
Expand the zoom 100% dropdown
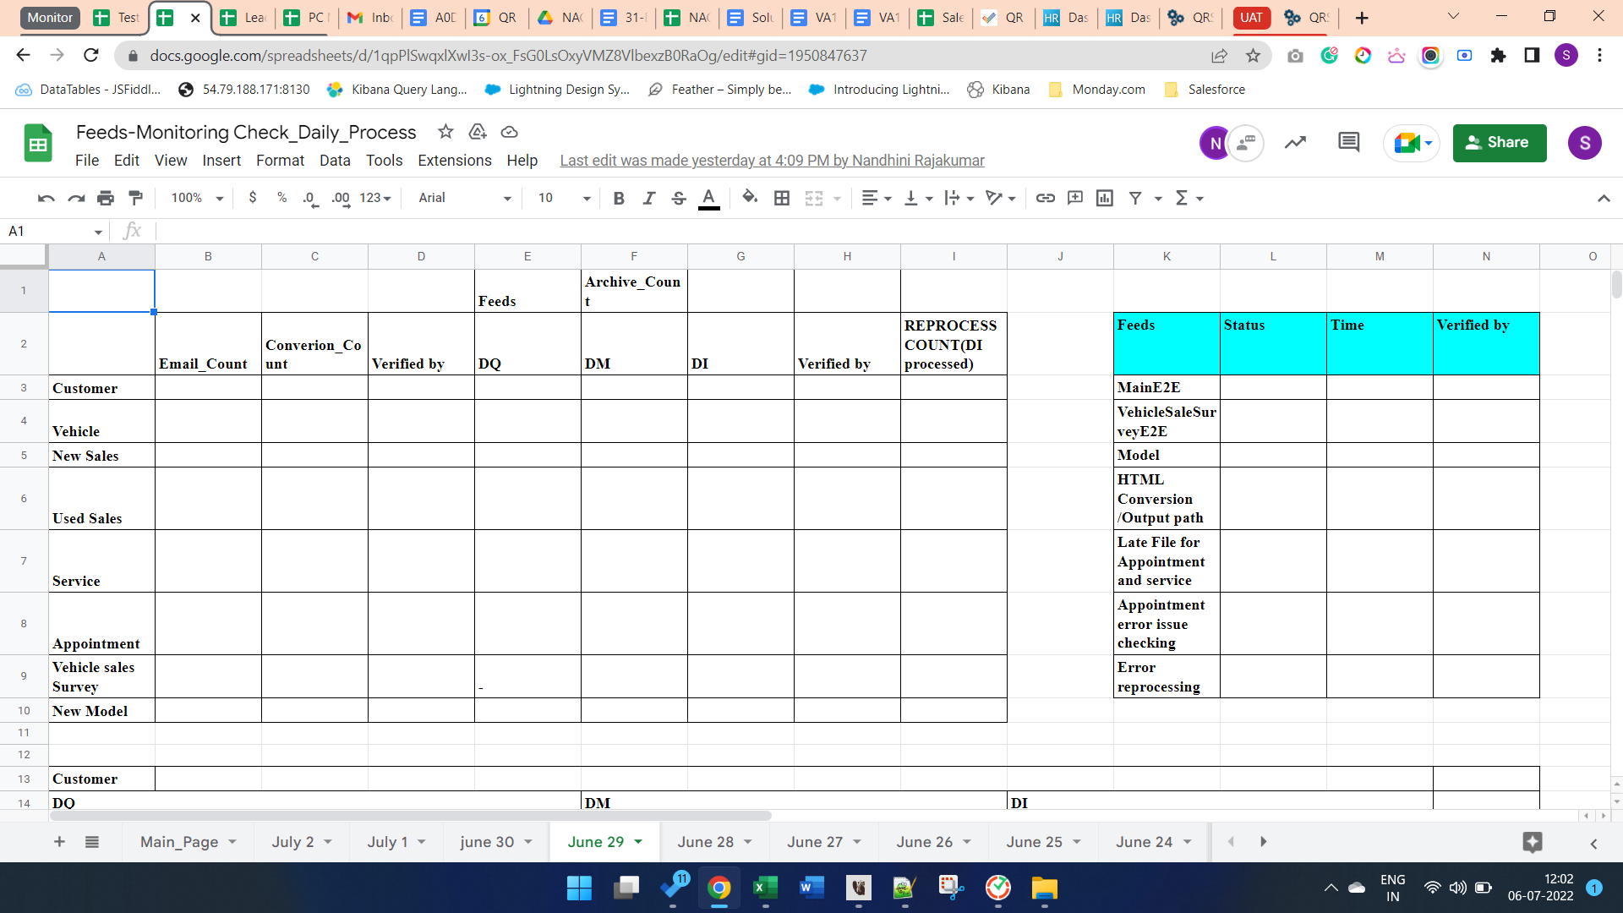pyautogui.click(x=197, y=198)
